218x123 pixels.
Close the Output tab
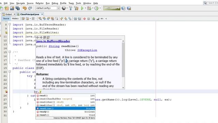[14, 14]
